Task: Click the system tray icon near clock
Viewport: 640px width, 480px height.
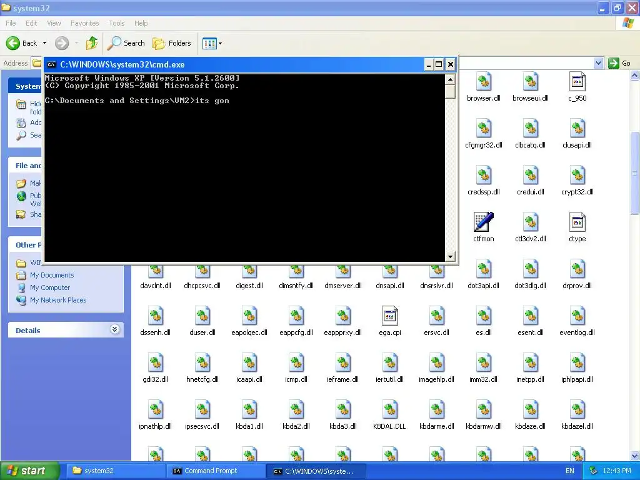Action: pos(594,471)
